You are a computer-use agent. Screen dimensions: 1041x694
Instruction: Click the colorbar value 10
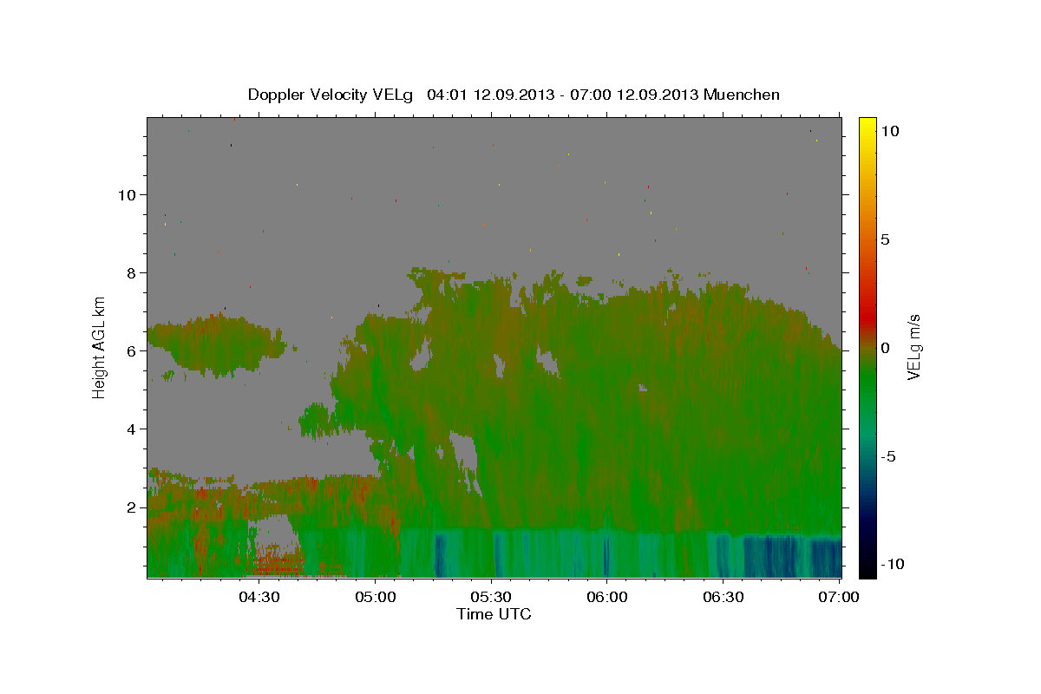pyautogui.click(x=889, y=130)
